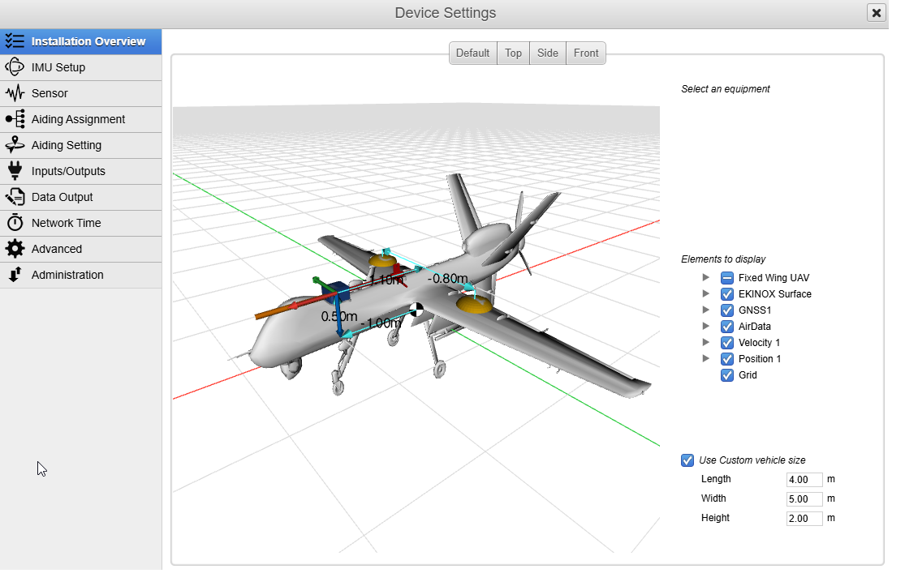Click the Inputs/Outputs plug icon
Screen dimensions: 905x586
pyautogui.click(x=15, y=171)
